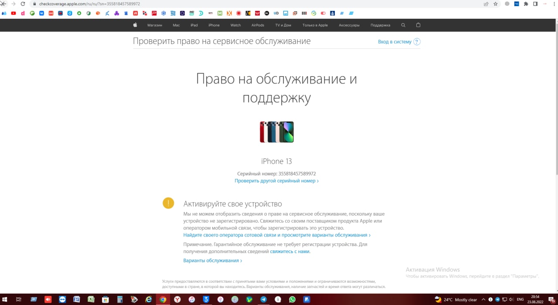Image resolution: width=558 pixels, height=305 pixels.
Task: Open the shopping bag icon
Action: point(418,25)
